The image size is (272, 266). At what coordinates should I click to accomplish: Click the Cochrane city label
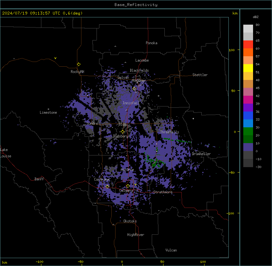[102, 179]
